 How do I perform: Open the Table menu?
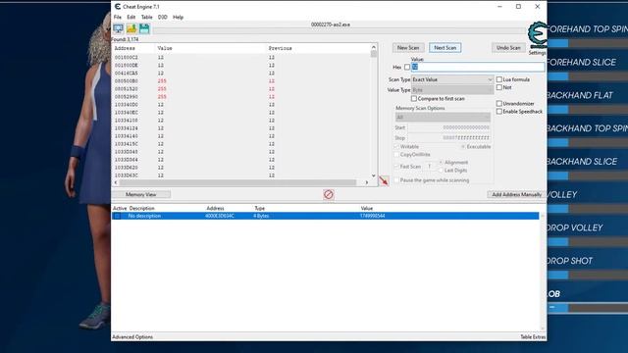point(146,18)
